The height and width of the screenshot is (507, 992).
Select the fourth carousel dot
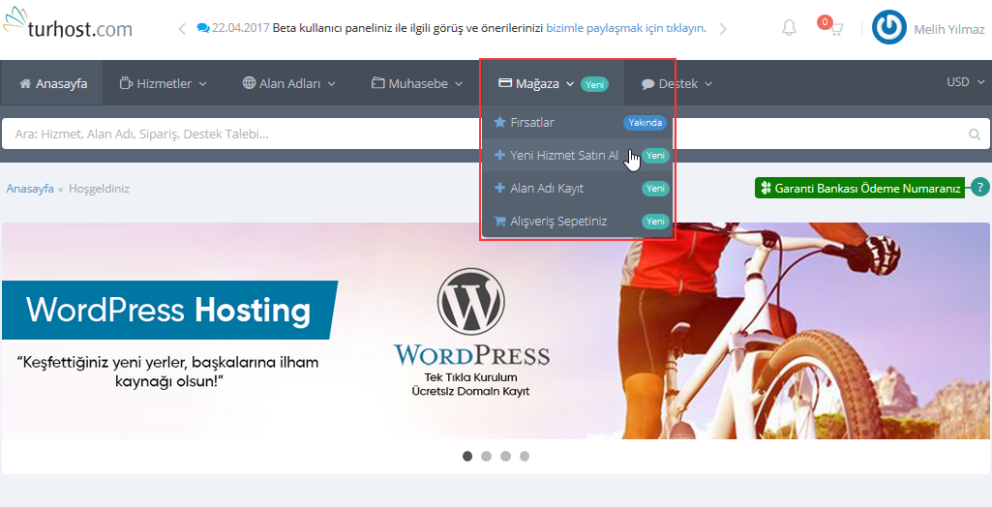[524, 456]
